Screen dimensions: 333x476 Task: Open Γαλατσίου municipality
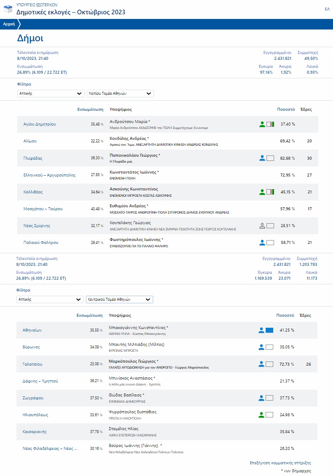point(32,364)
